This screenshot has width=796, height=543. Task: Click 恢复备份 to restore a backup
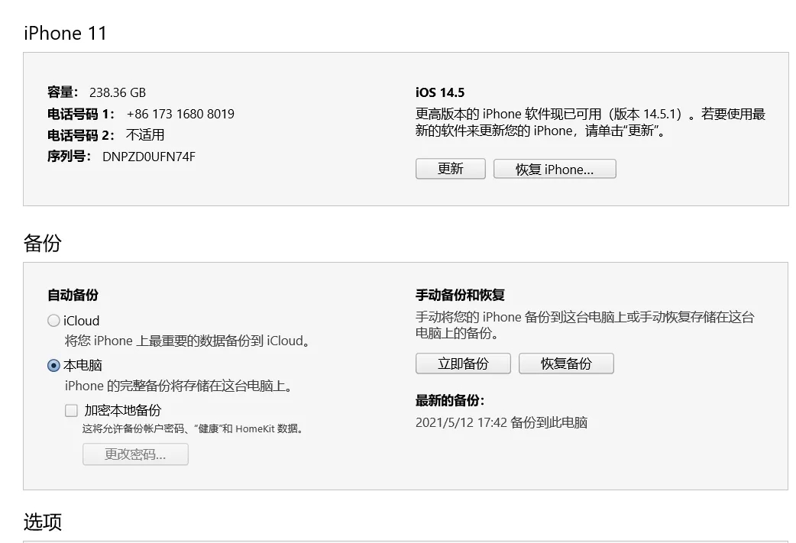coord(566,363)
